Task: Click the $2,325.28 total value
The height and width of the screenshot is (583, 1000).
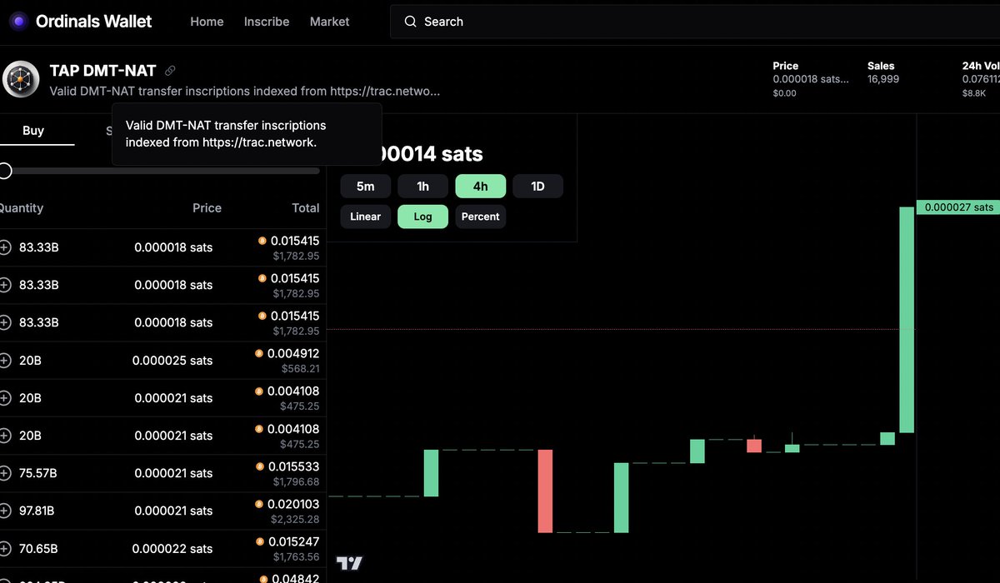Action: tap(297, 519)
